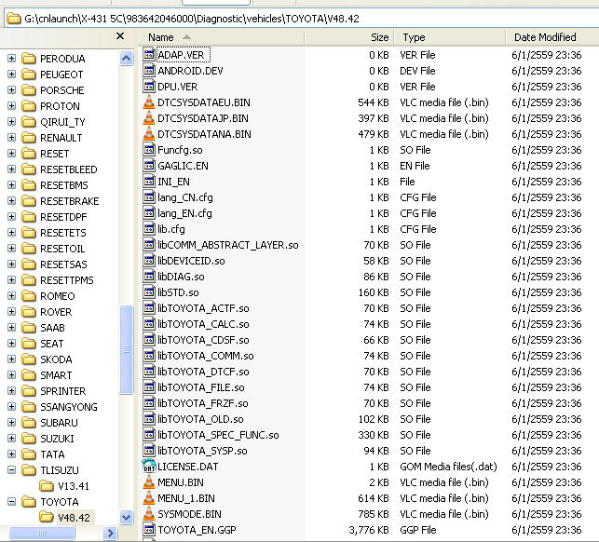Click the VLC cone icon for DTCSYSDATAJP.BIN
The width and height of the screenshot is (599, 542).
149,118
